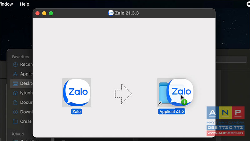
Task: Click the Desktop icon in the sidebar
Action: point(15,83)
